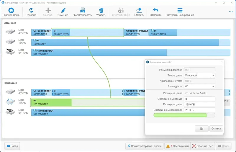This screenshot has height=152, width=236.
Task: Select source partition G: (Зарезерви
Action: (41, 32)
